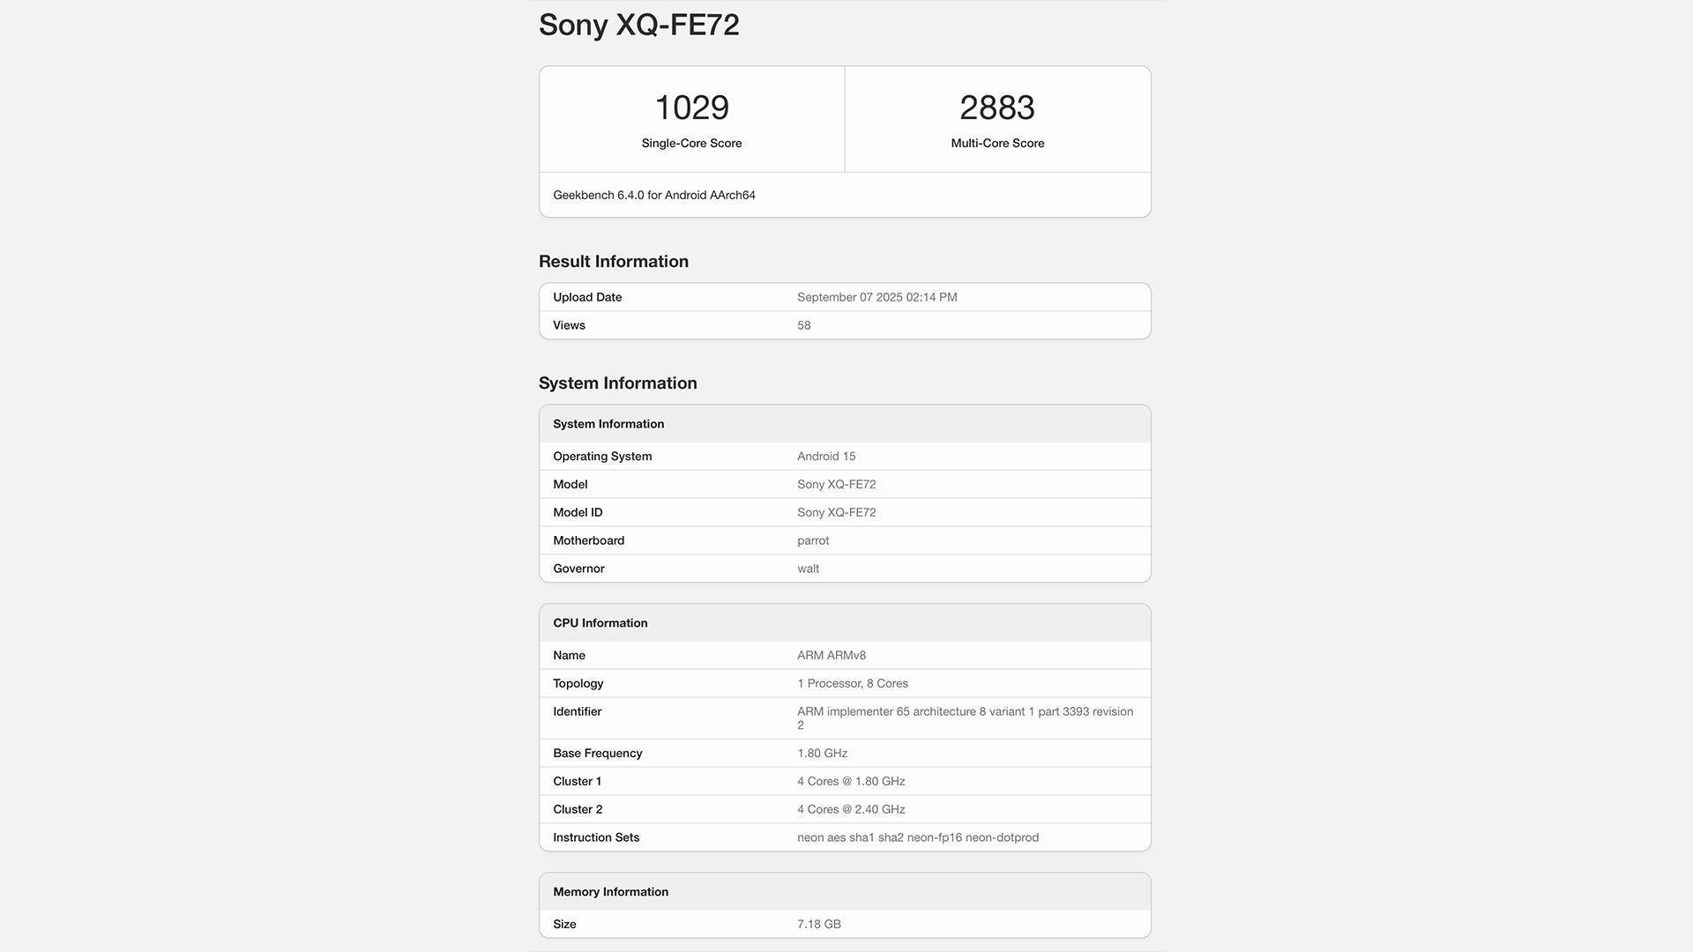Select the memory size 7.18 GB
Screen dimensions: 1693x952
(x=818, y=924)
